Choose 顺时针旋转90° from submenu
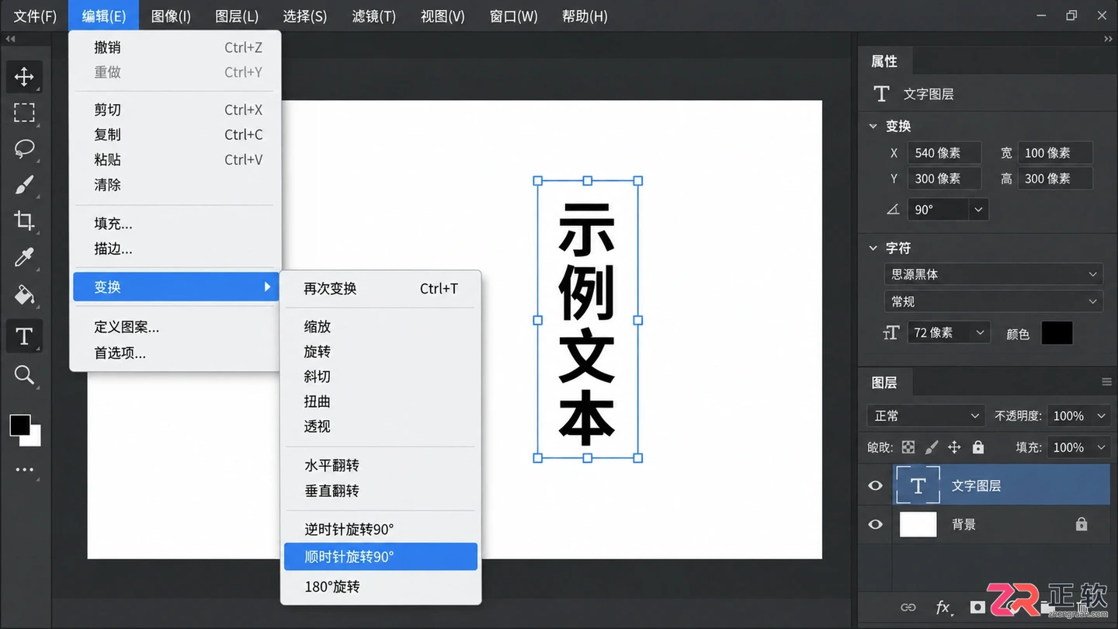The image size is (1118, 629). click(380, 557)
